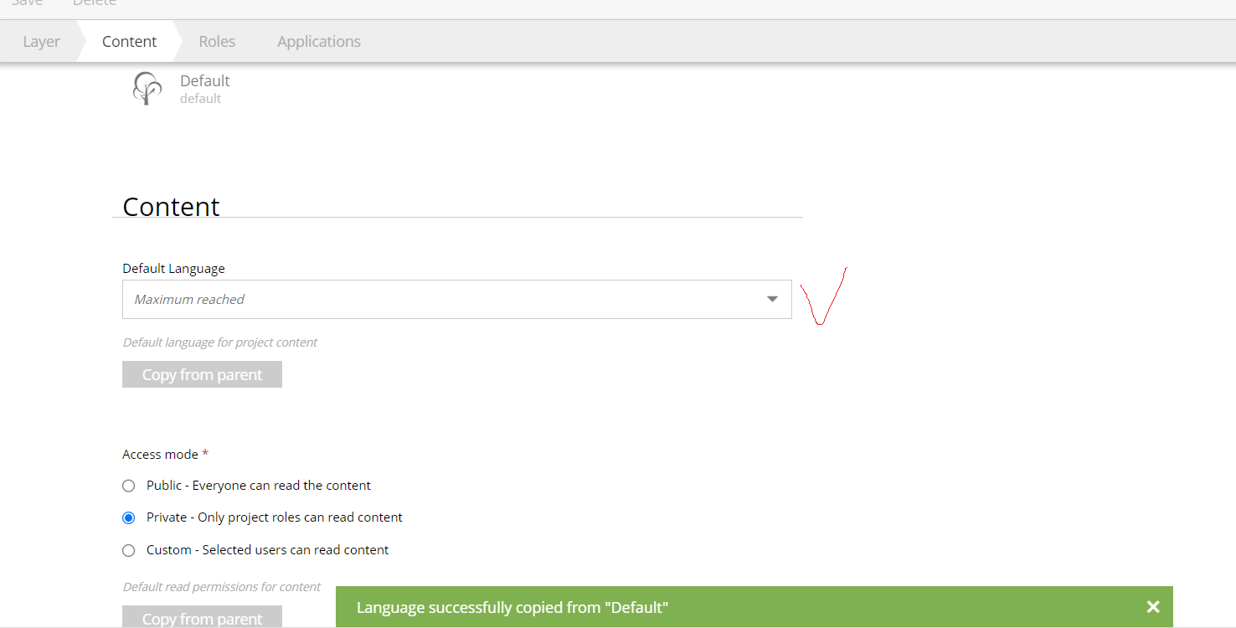Select Custom access mode radio
1236x628 pixels.
pyautogui.click(x=128, y=550)
